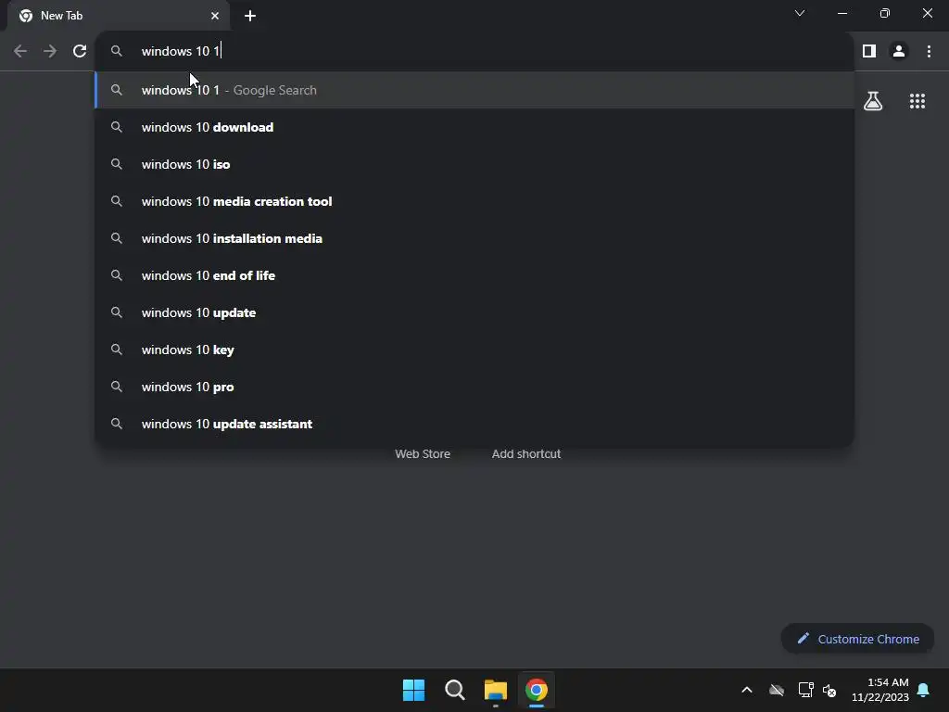Screen dimensions: 949x712
Task: Click the OneDrive cloud tray icon
Action: click(777, 690)
